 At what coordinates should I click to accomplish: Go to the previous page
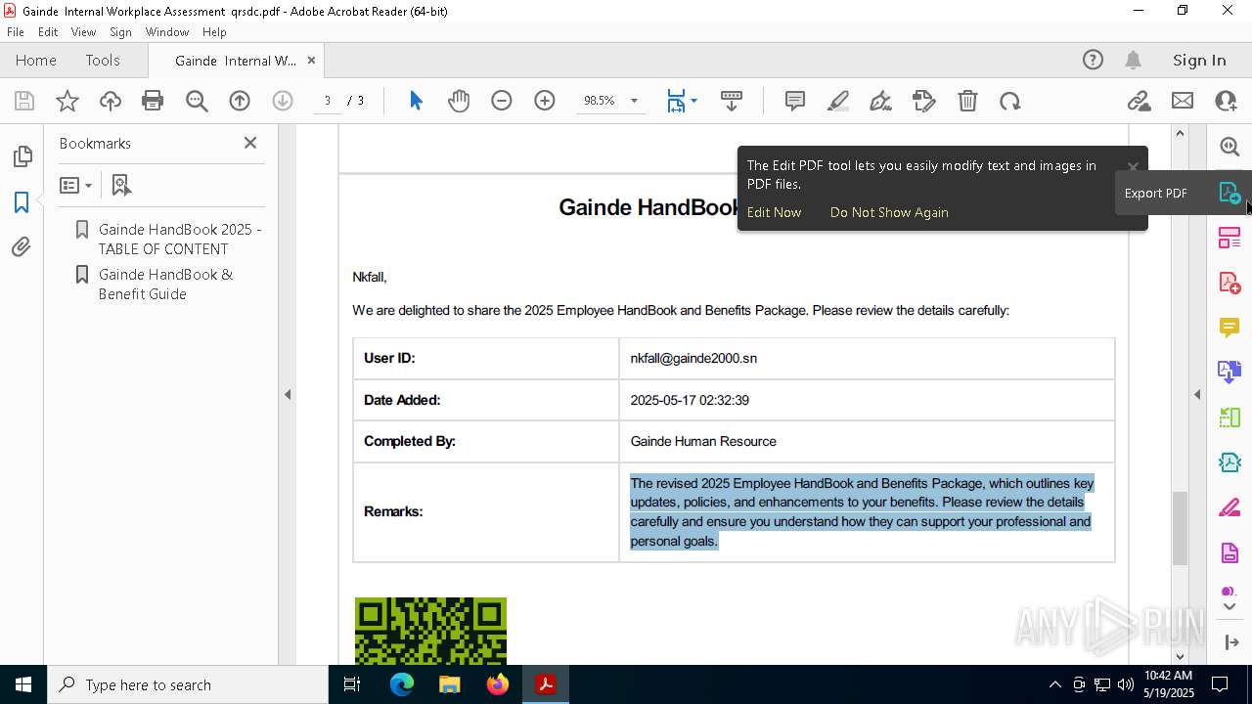coord(240,101)
